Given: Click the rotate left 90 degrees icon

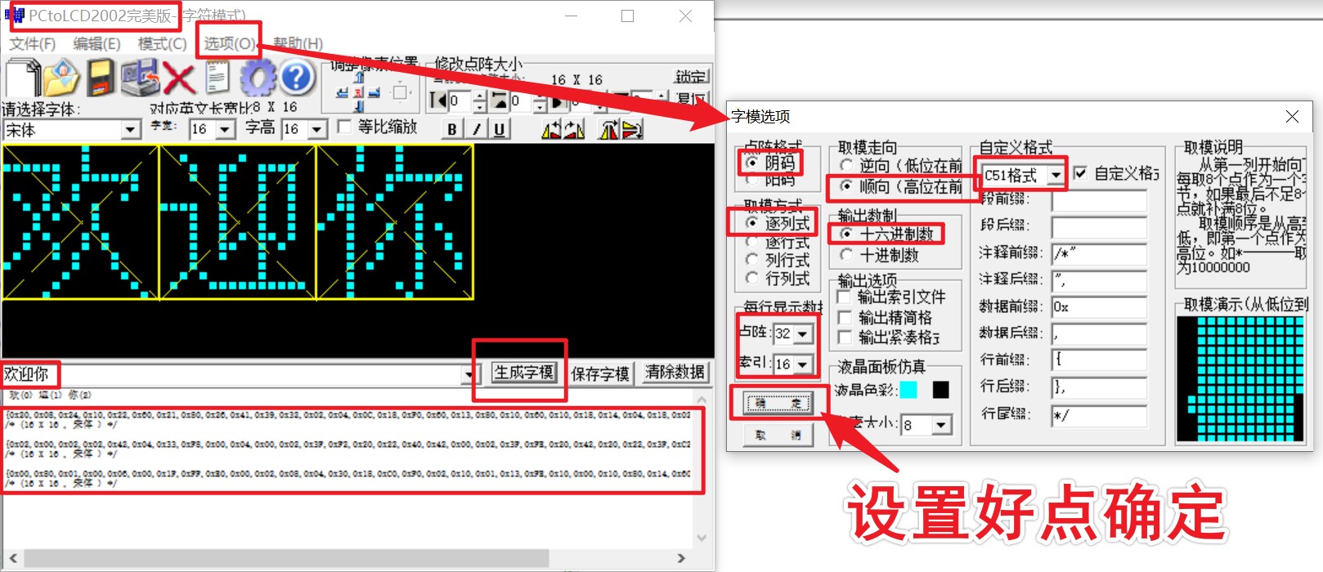Looking at the screenshot, I should (552, 128).
